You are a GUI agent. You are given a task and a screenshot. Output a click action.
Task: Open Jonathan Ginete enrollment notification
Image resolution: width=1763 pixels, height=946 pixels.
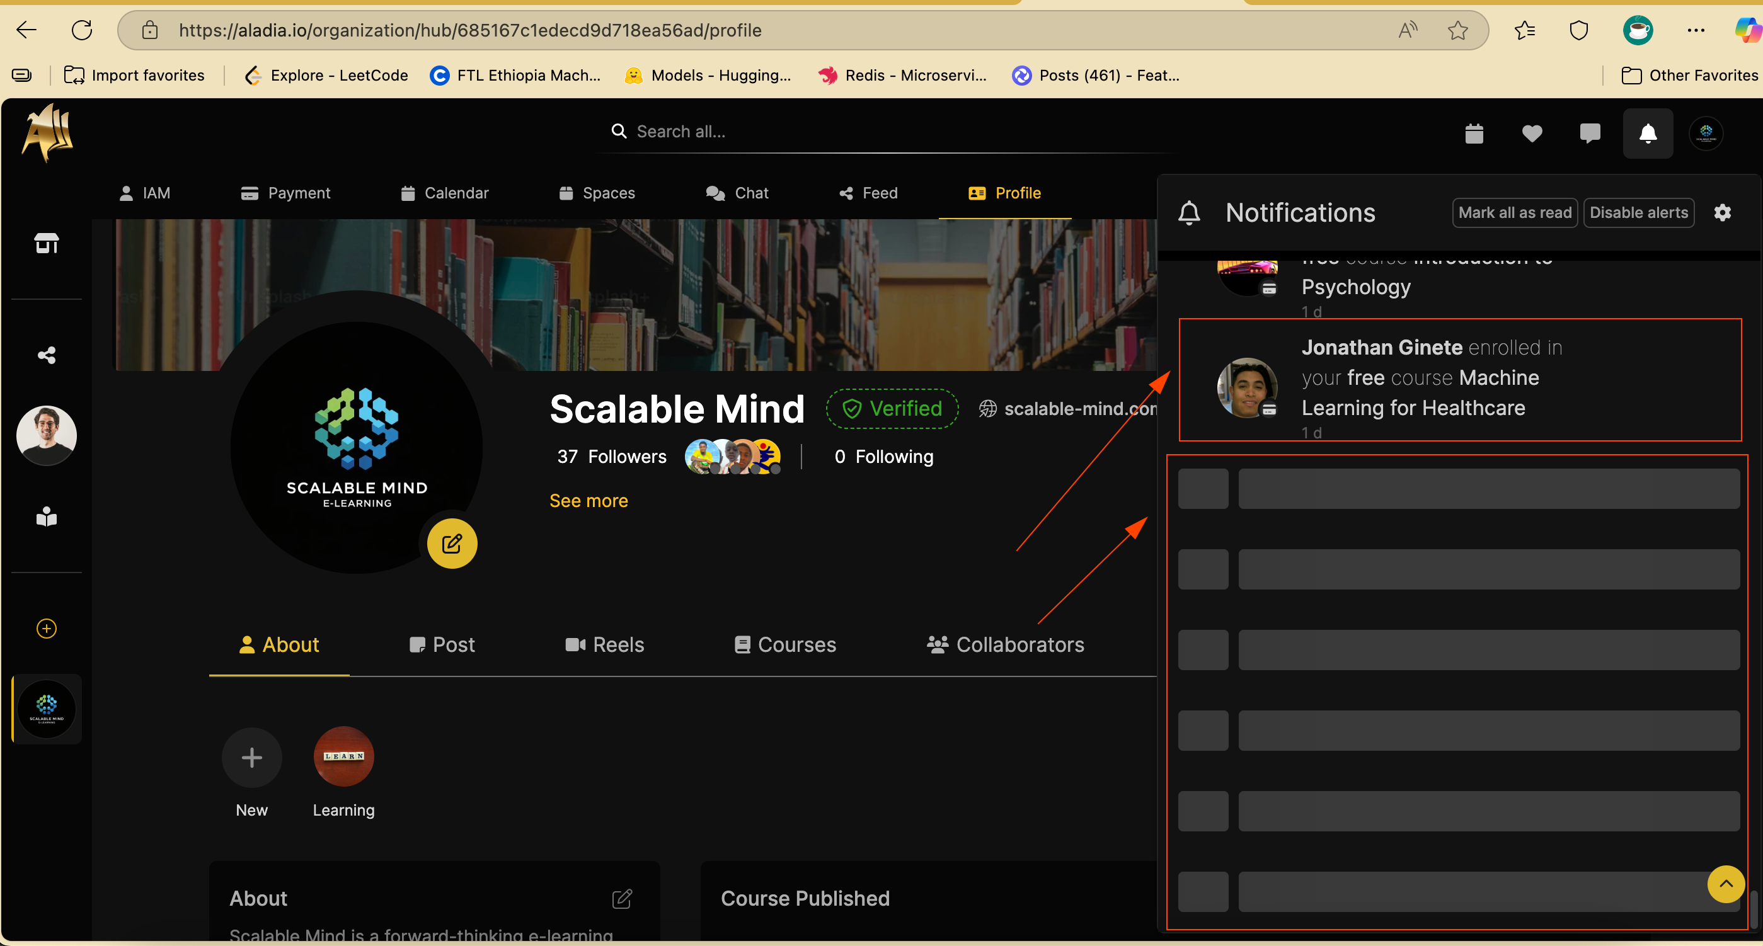pos(1460,380)
